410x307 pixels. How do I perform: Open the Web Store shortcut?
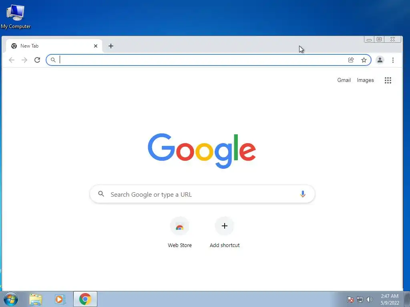180,232
